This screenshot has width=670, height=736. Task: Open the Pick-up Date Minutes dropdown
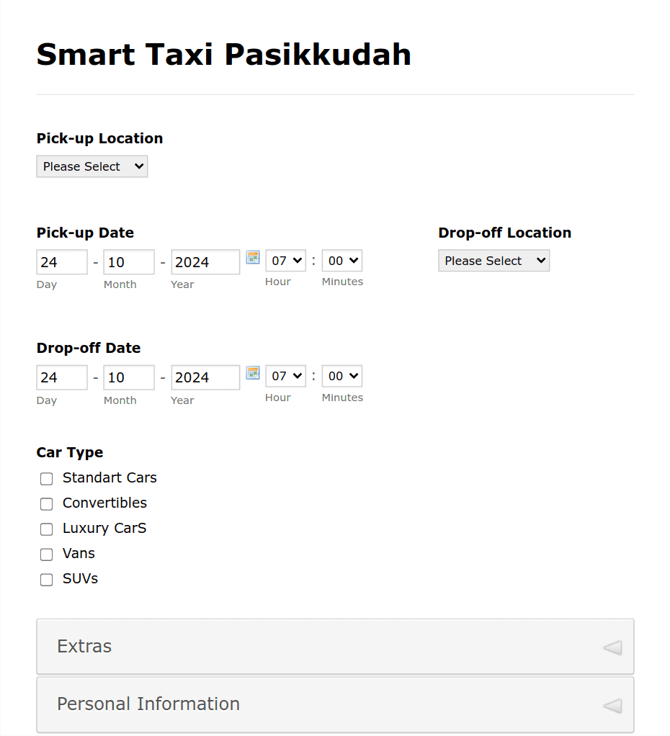(x=342, y=261)
